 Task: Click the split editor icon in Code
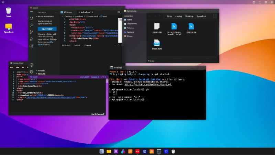[x=119, y=12]
